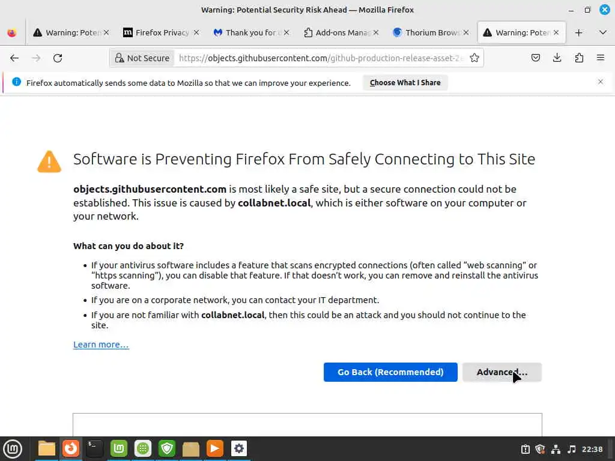This screenshot has width=615, height=461.
Task: Open the Linux Mint start menu
Action: pyautogui.click(x=13, y=448)
